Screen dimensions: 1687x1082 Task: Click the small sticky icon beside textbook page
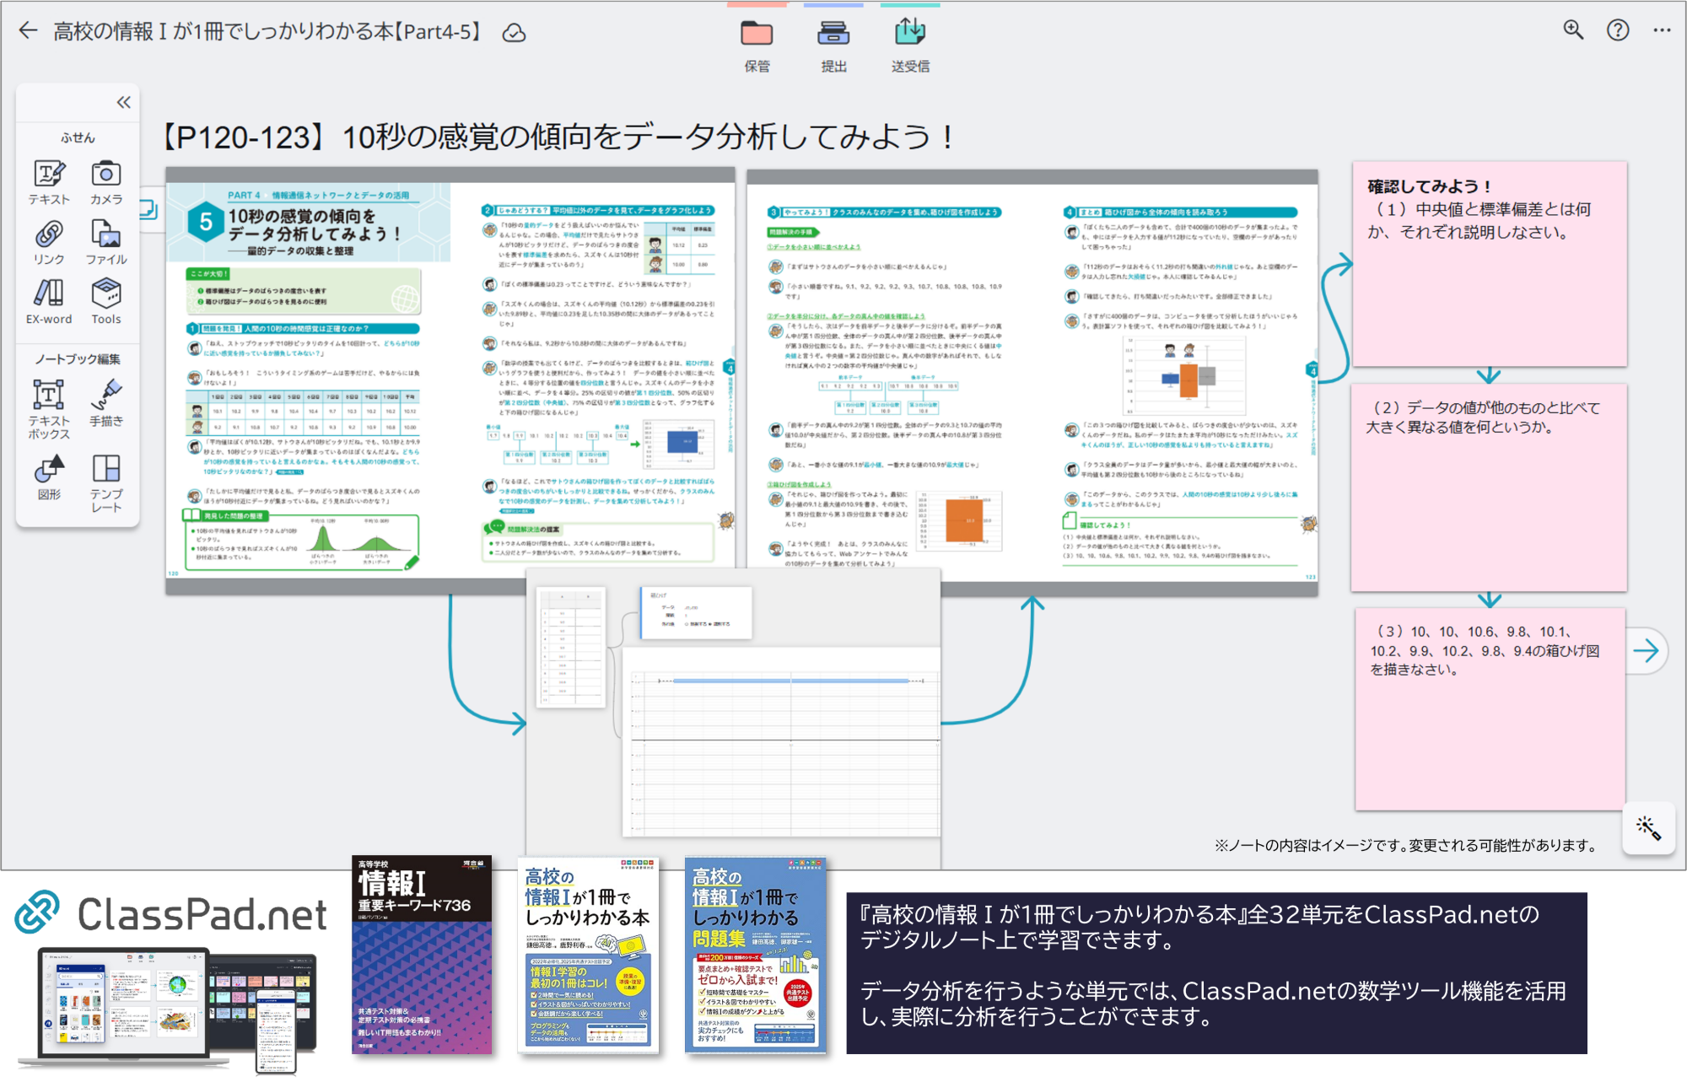tap(148, 208)
